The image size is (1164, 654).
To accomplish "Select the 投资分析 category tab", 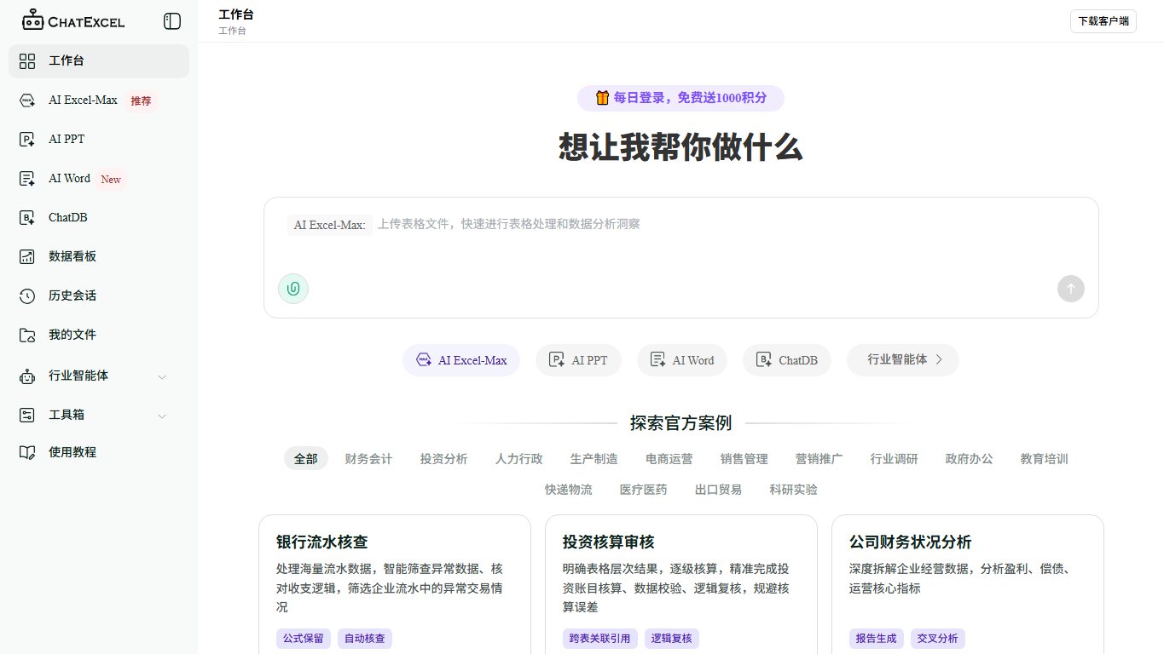I will click(x=444, y=459).
